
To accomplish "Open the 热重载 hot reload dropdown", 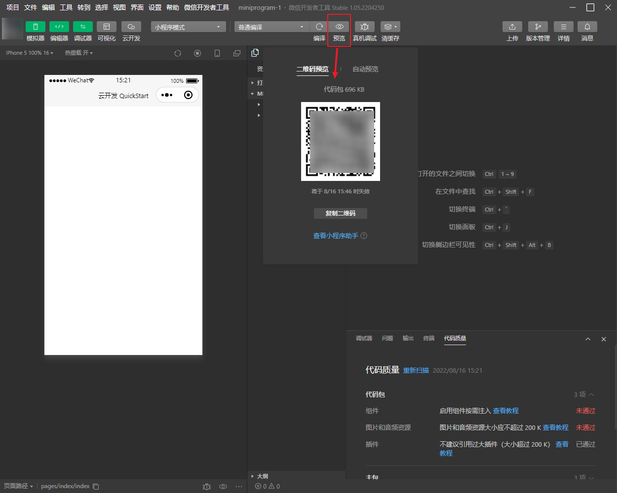I will point(78,53).
